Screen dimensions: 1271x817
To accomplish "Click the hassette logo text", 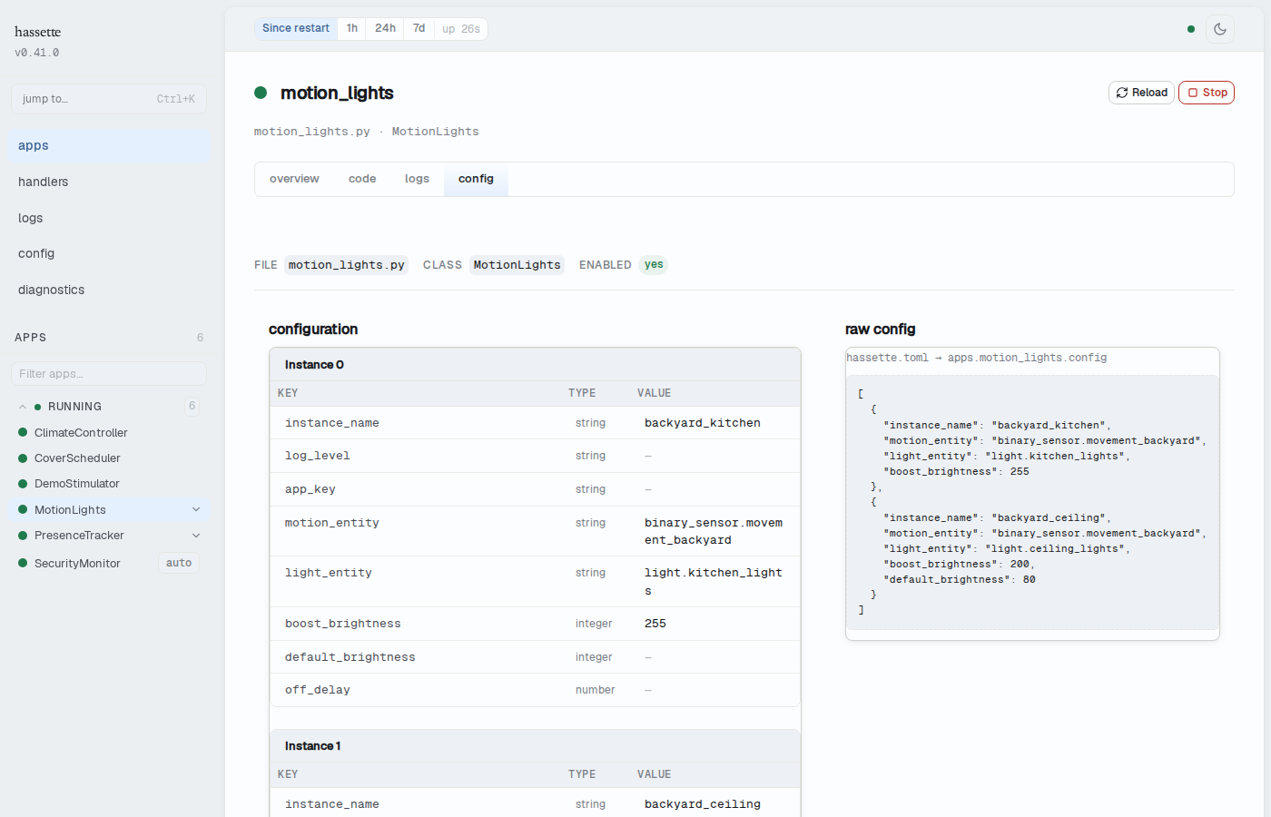I will 38,32.
